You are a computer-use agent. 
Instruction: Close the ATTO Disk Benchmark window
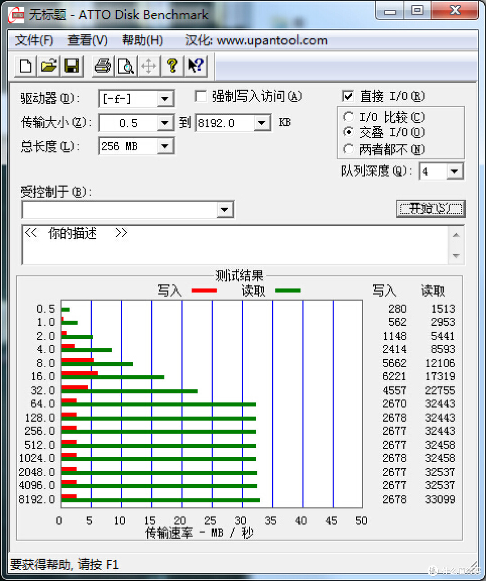[x=455, y=11]
